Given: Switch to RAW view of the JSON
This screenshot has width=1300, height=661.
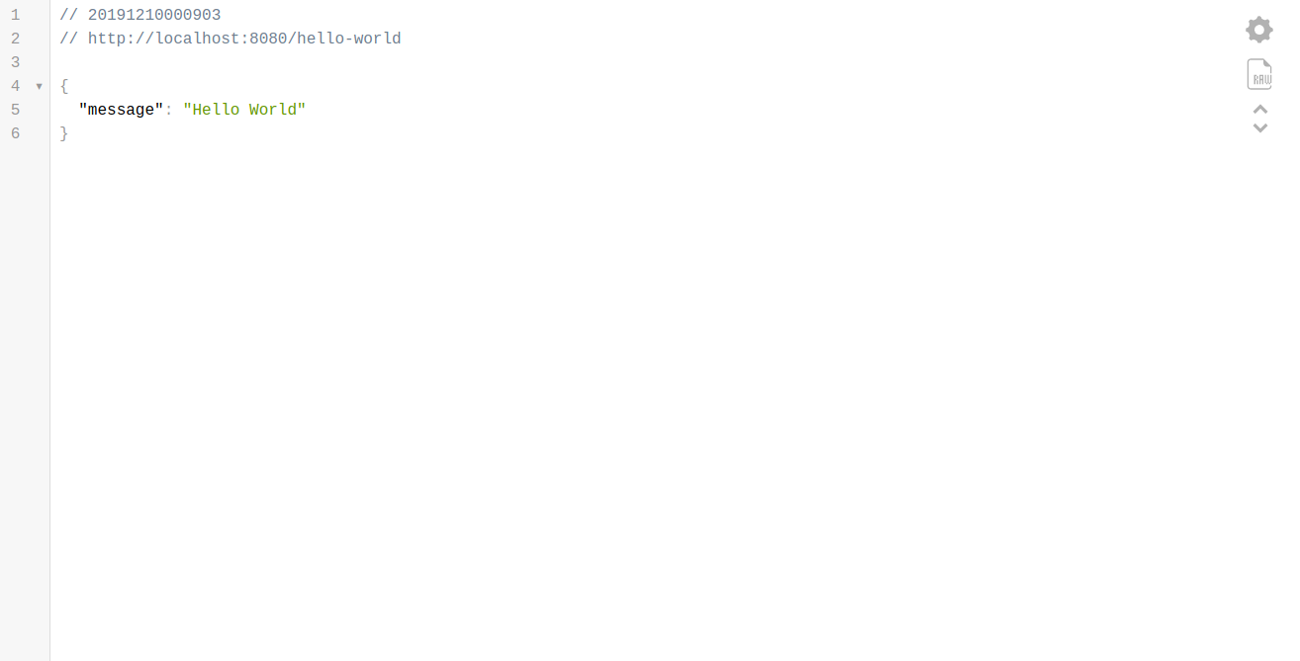Looking at the screenshot, I should pos(1259,74).
